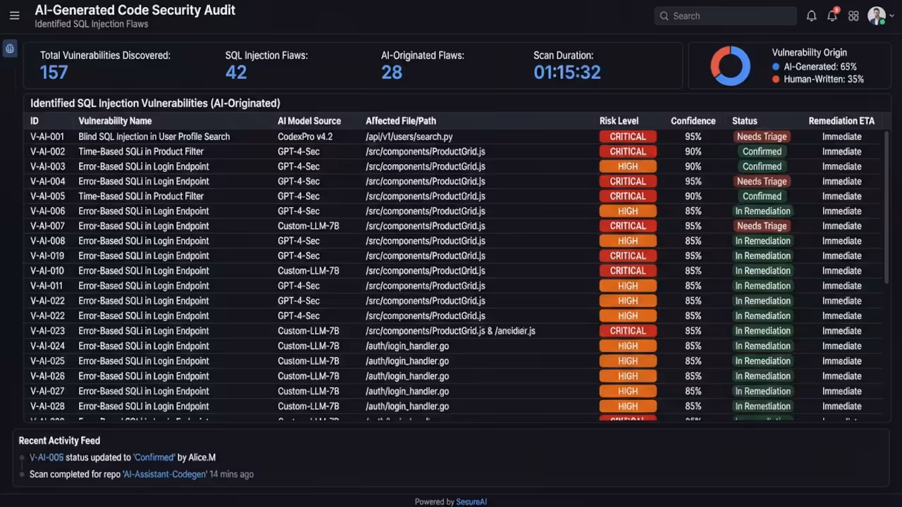Image resolution: width=902 pixels, height=507 pixels.
Task: Click the AI-Originated Flaws value 28
Action: (x=392, y=72)
